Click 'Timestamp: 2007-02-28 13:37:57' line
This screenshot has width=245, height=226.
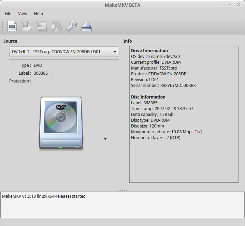tap(162, 109)
